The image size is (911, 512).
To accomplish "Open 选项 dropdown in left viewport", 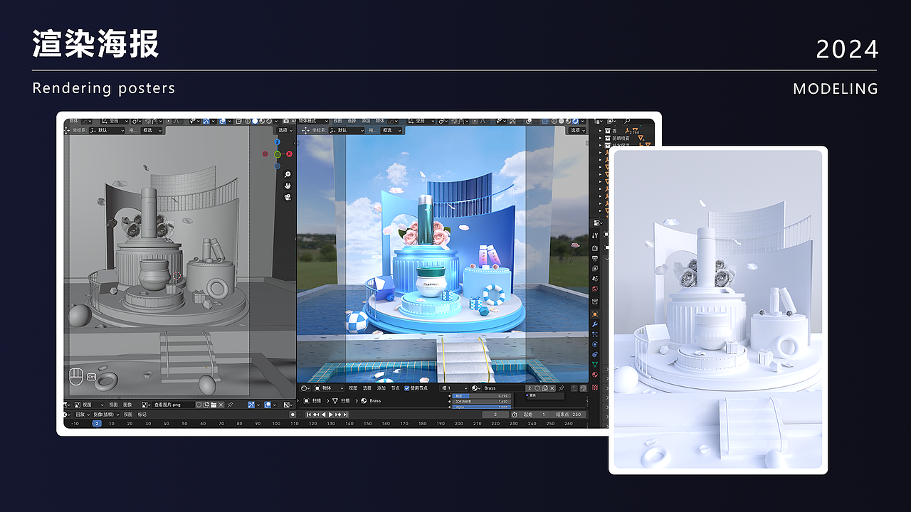I will 286,130.
